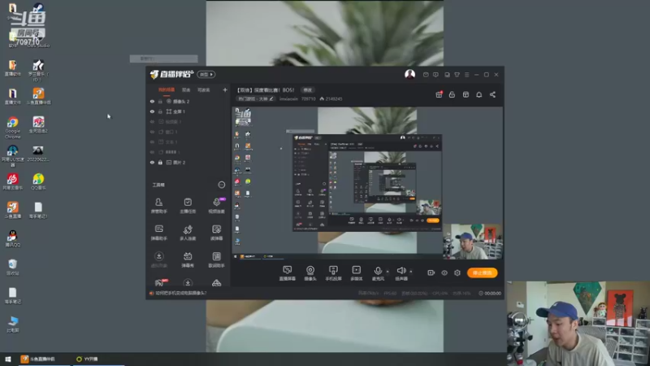
Task: Open the gift box icon with red dot
Action: [439, 94]
